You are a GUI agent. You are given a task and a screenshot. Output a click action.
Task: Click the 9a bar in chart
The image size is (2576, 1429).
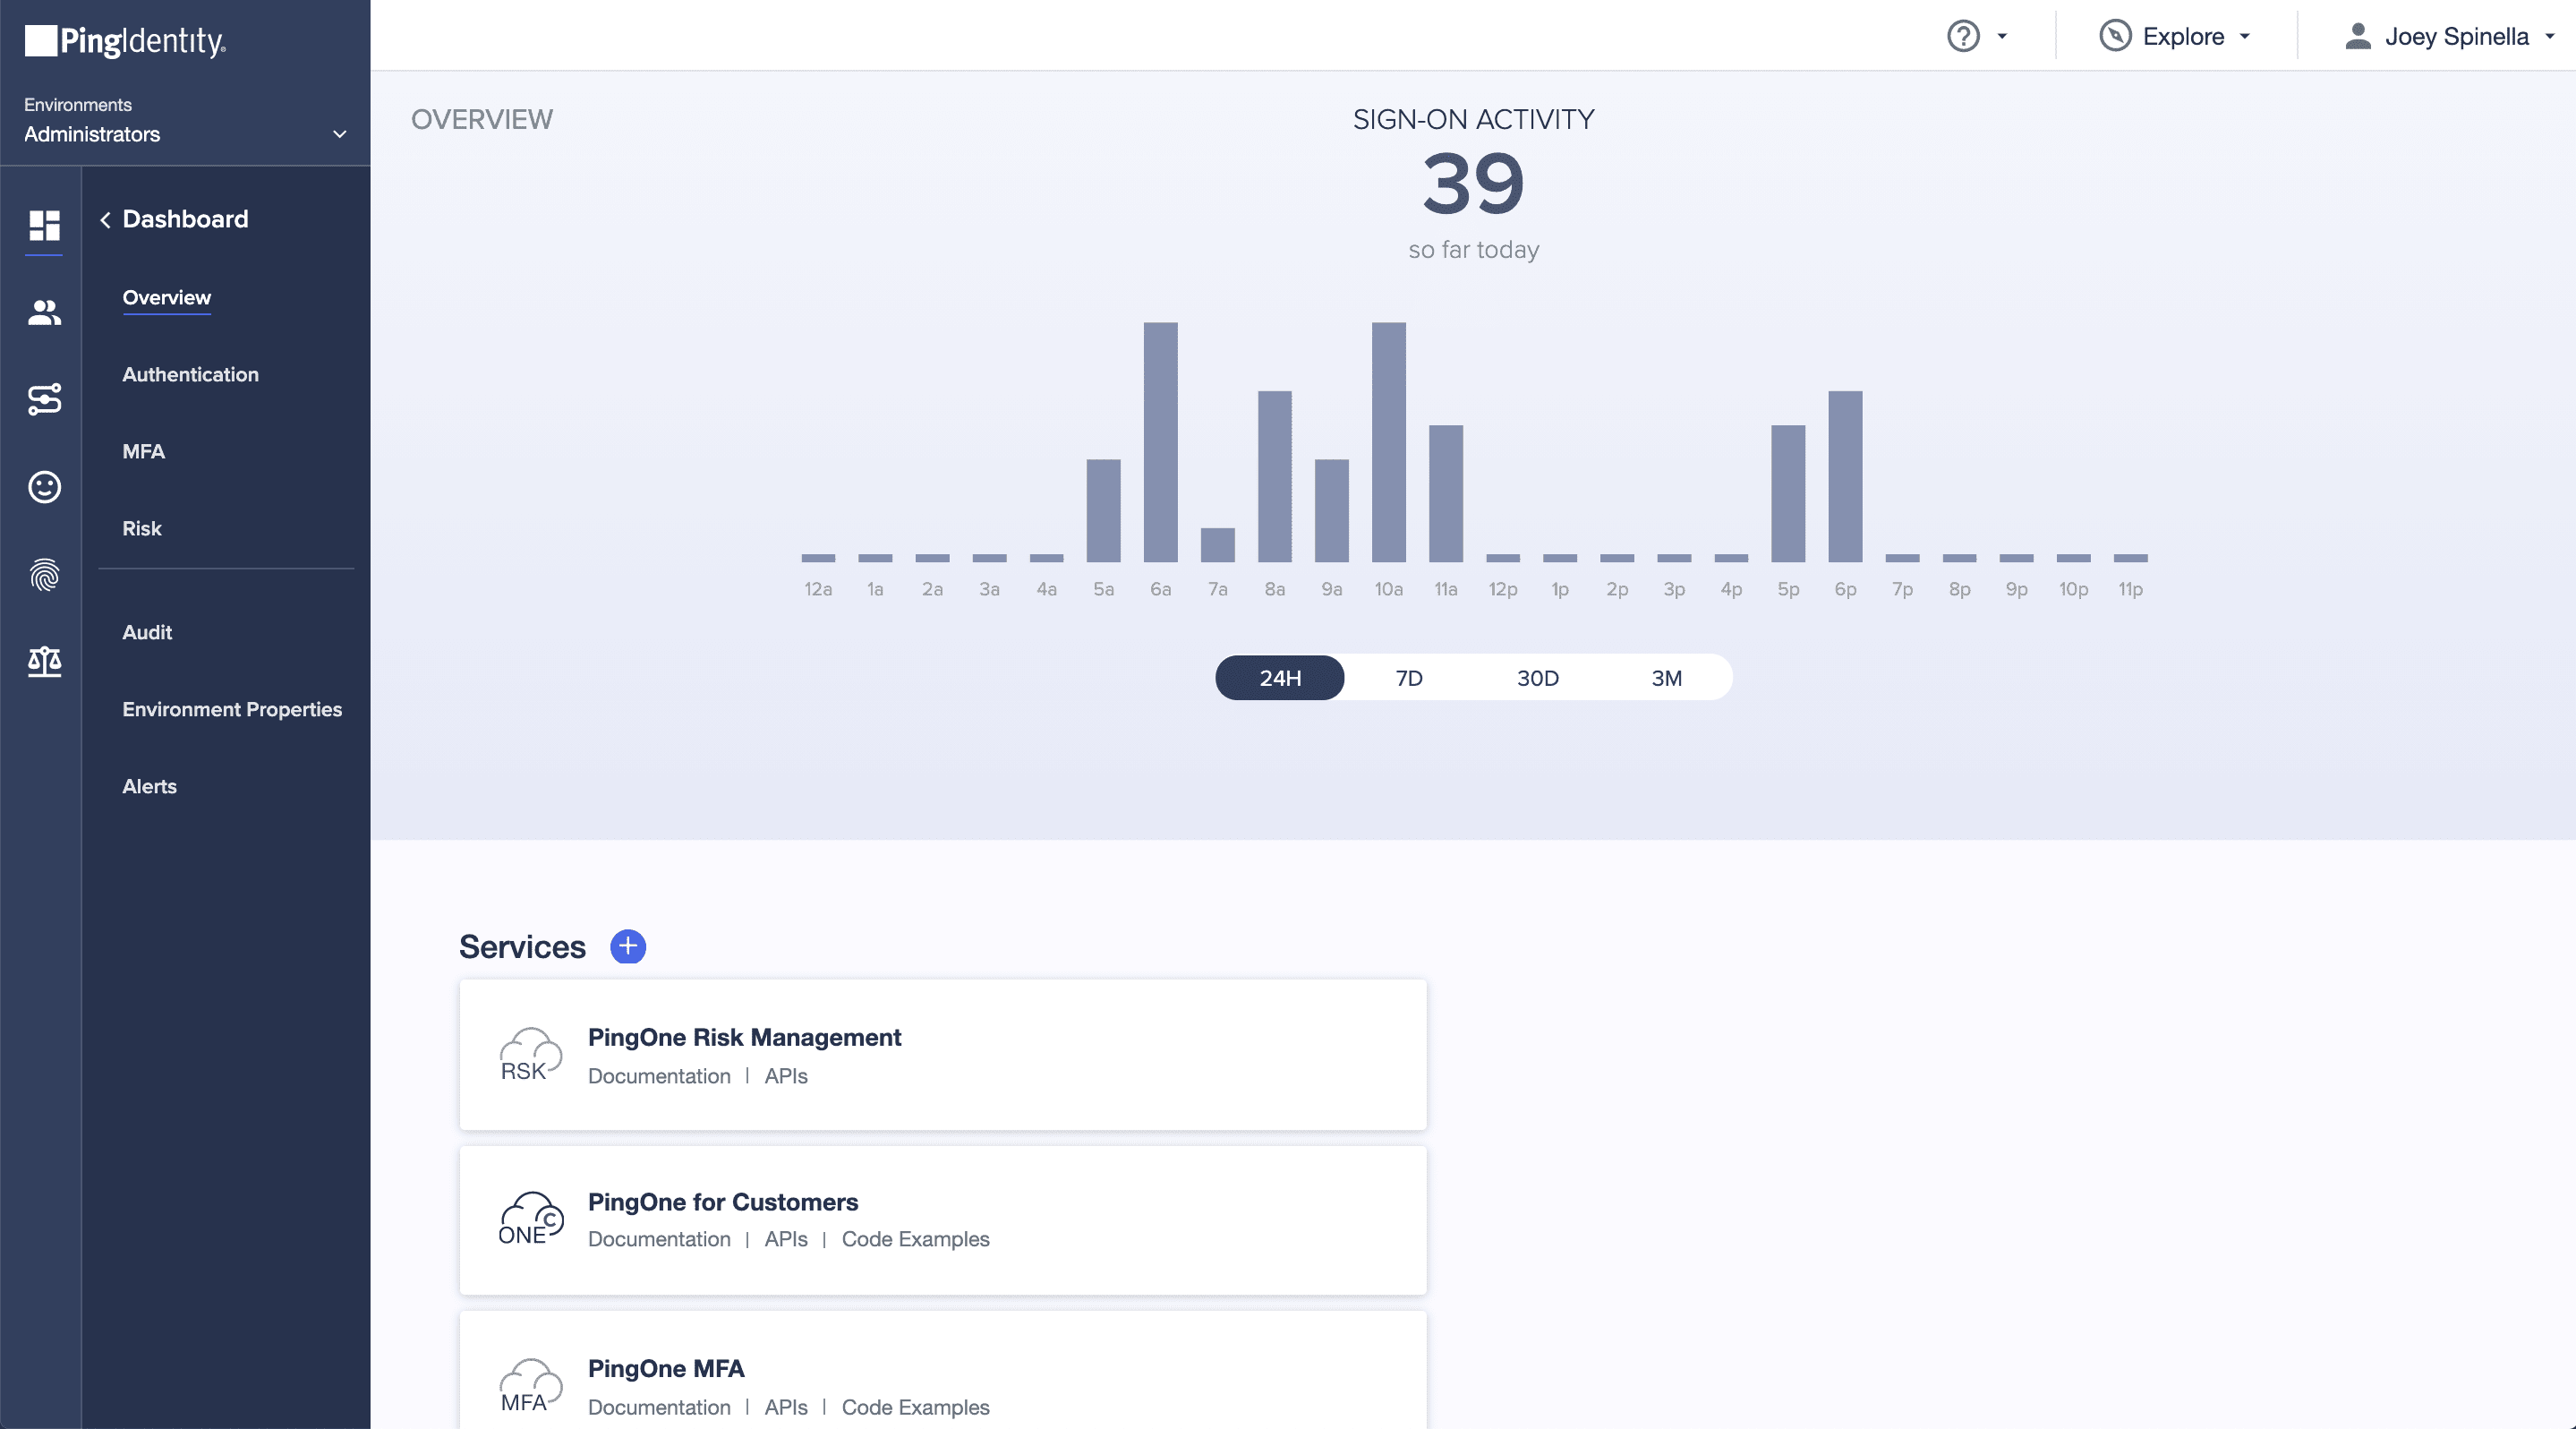(1332, 510)
